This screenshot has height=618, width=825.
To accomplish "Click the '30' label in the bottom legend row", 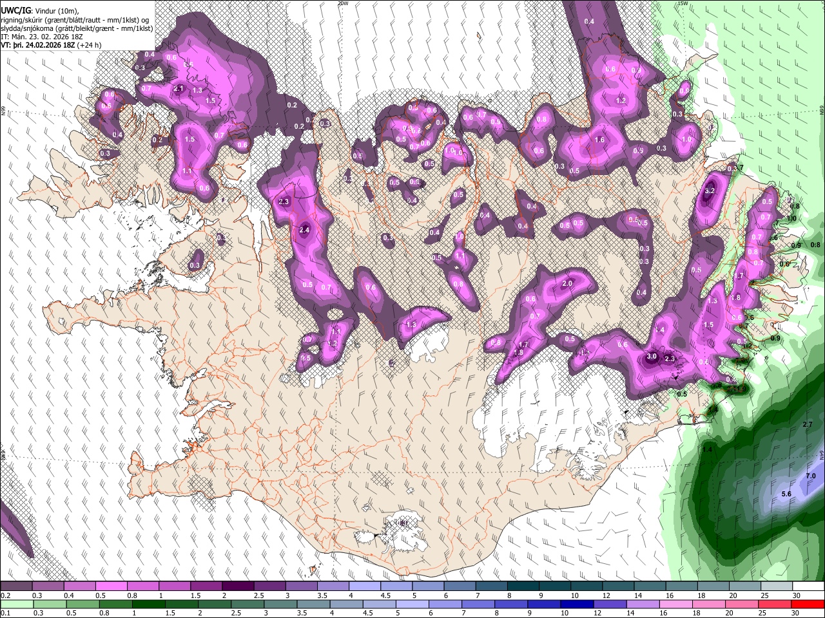I will click(x=795, y=613).
